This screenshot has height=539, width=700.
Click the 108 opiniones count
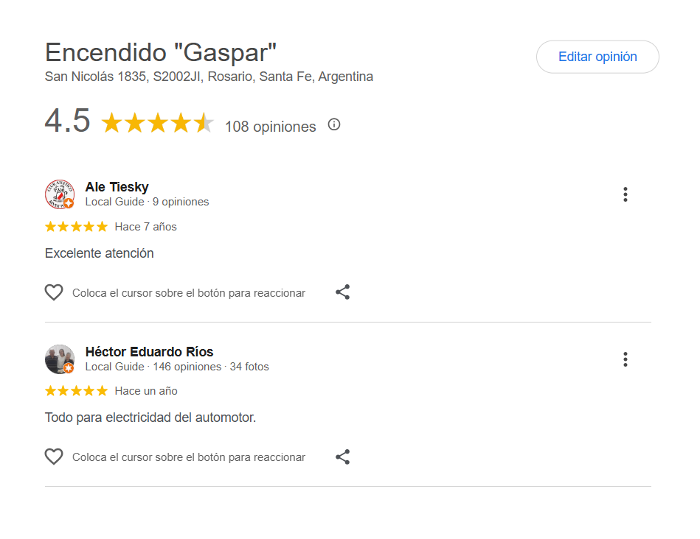tap(270, 127)
